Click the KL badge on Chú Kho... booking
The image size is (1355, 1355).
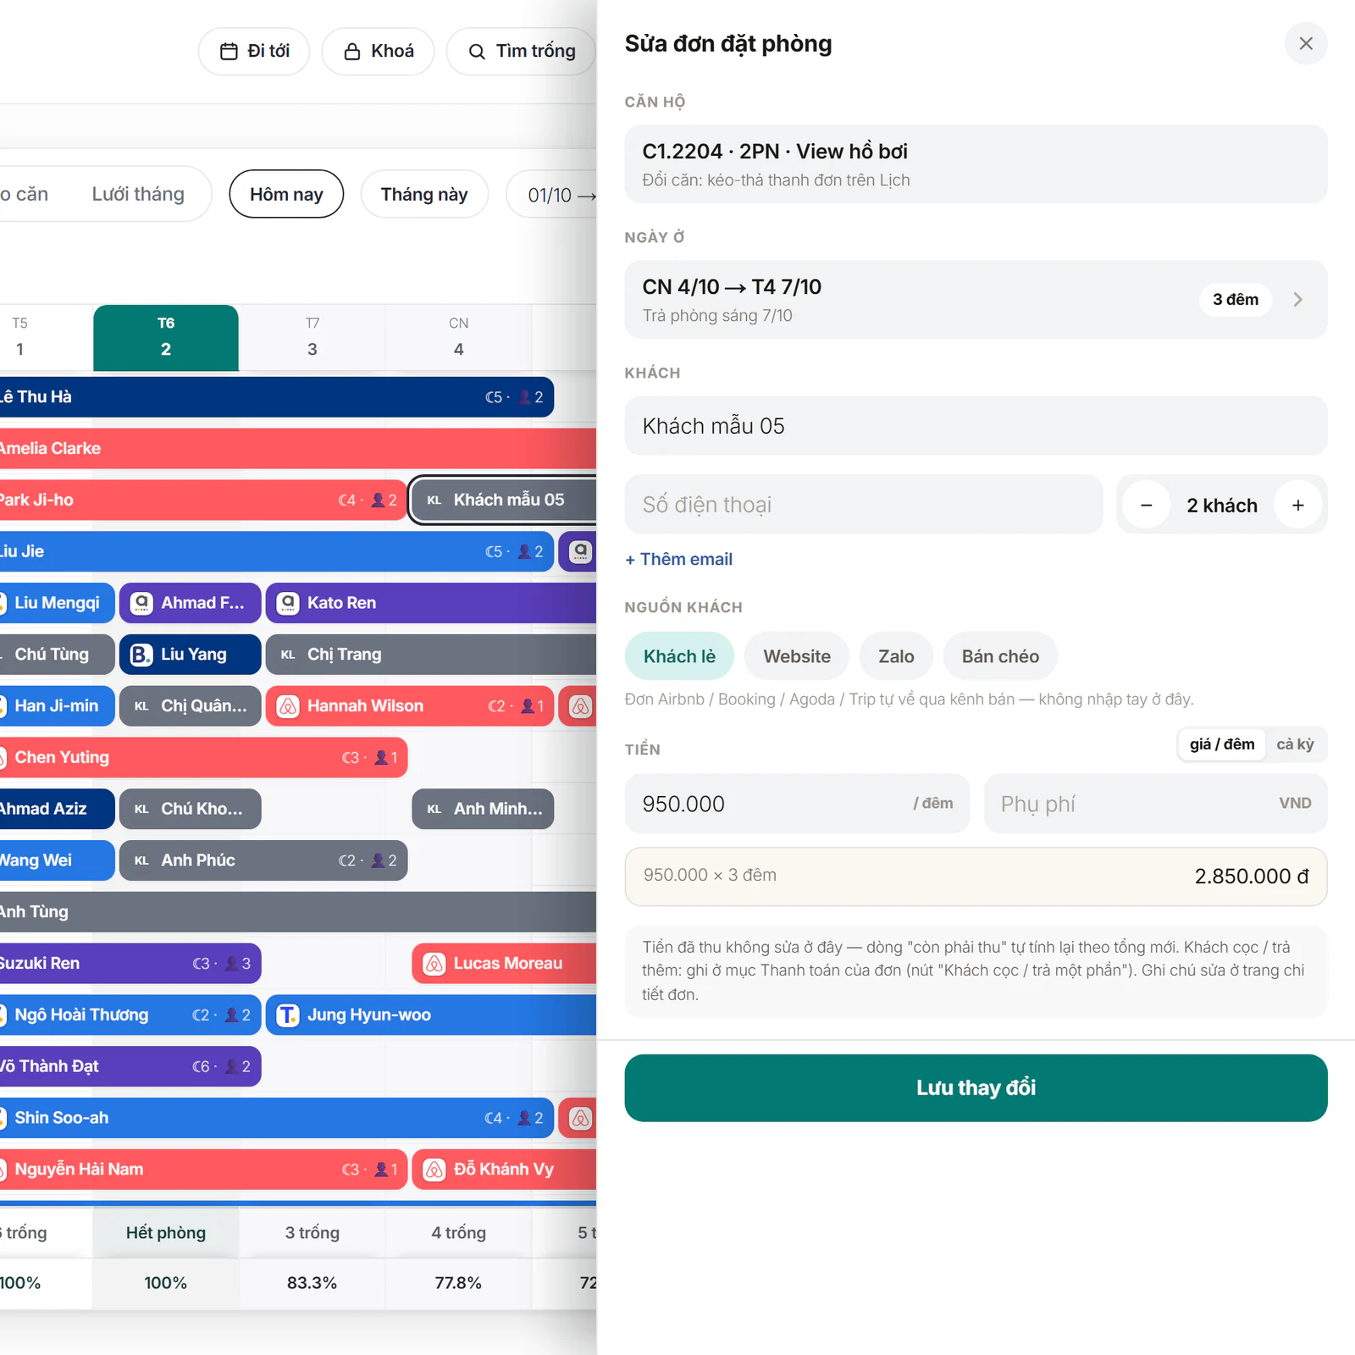tap(141, 810)
